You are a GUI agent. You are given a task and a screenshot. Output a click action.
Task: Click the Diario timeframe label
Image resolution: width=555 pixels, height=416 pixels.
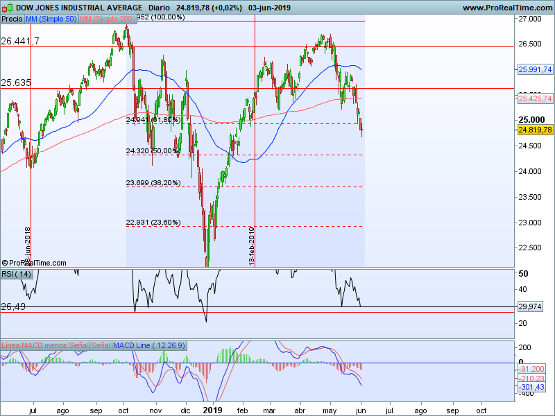tap(159, 8)
